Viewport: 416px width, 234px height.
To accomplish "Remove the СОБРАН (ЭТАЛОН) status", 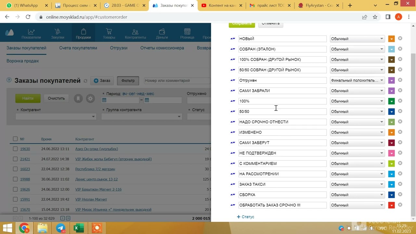I will [x=400, y=49].
